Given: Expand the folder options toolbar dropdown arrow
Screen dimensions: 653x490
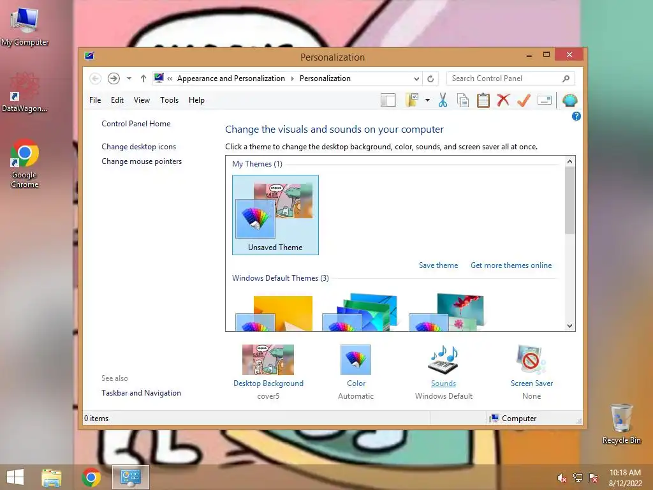Looking at the screenshot, I should pos(427,100).
